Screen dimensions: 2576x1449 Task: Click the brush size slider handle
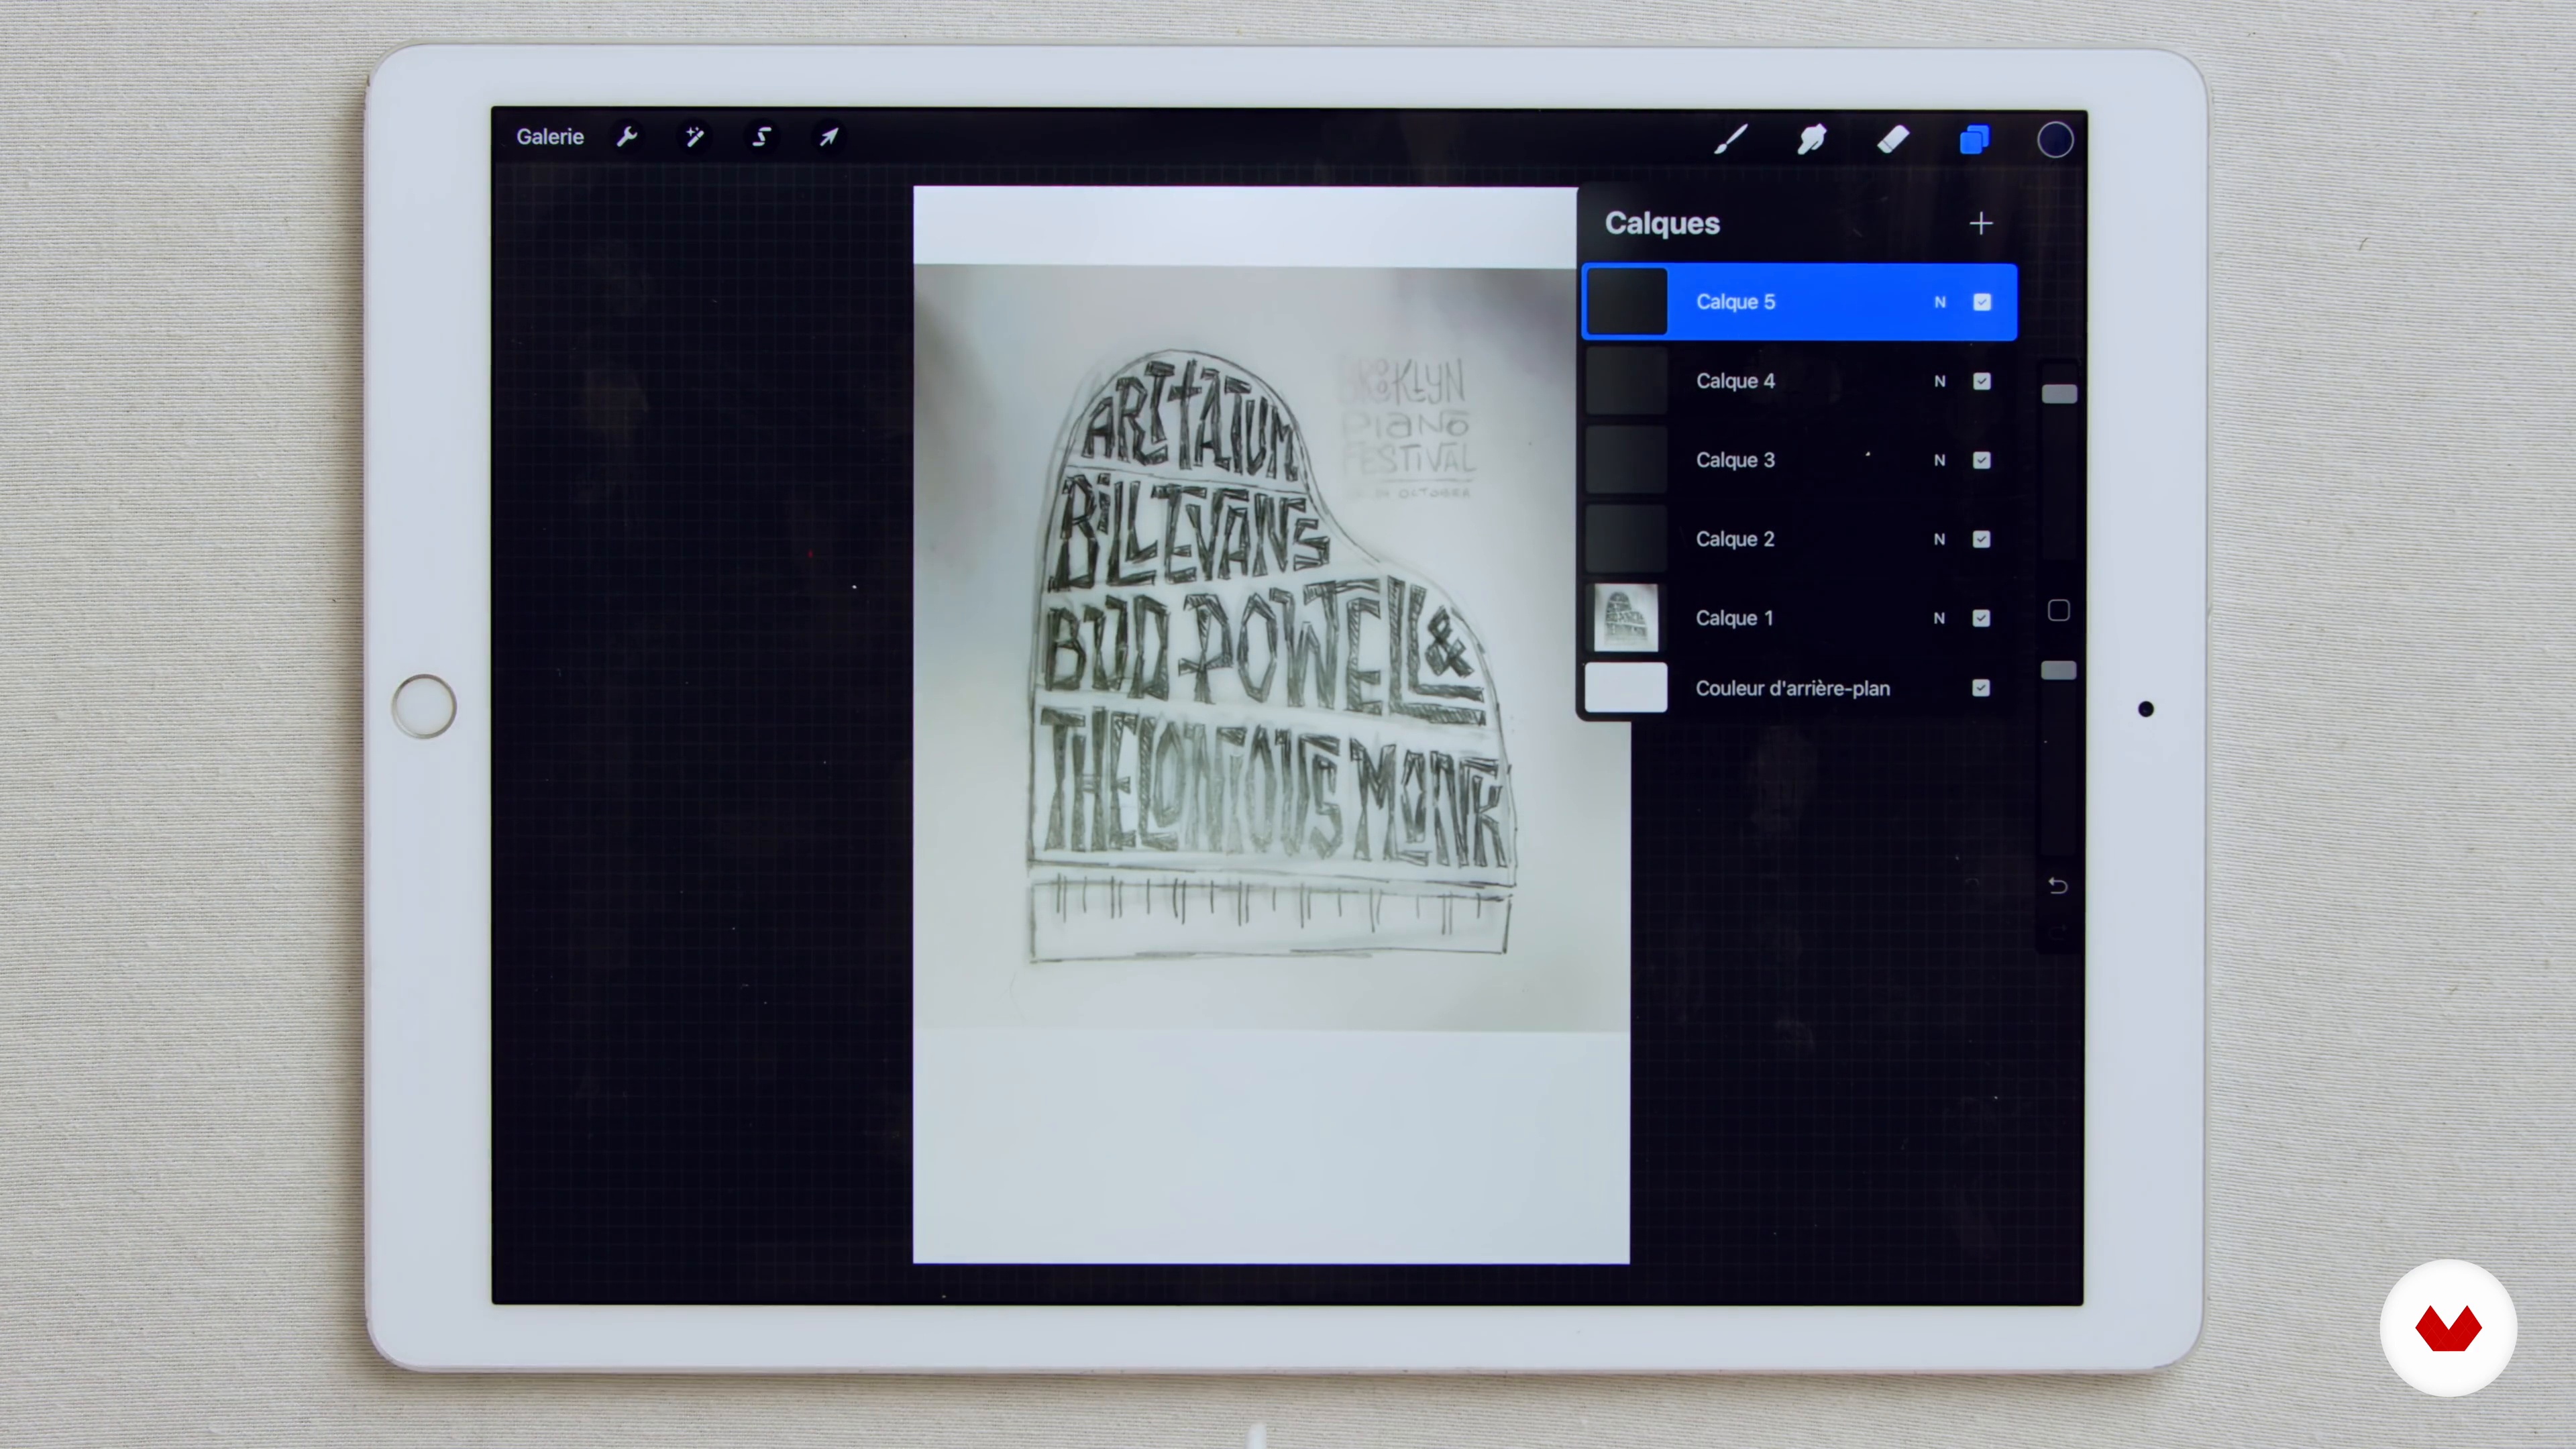coord(2059,394)
